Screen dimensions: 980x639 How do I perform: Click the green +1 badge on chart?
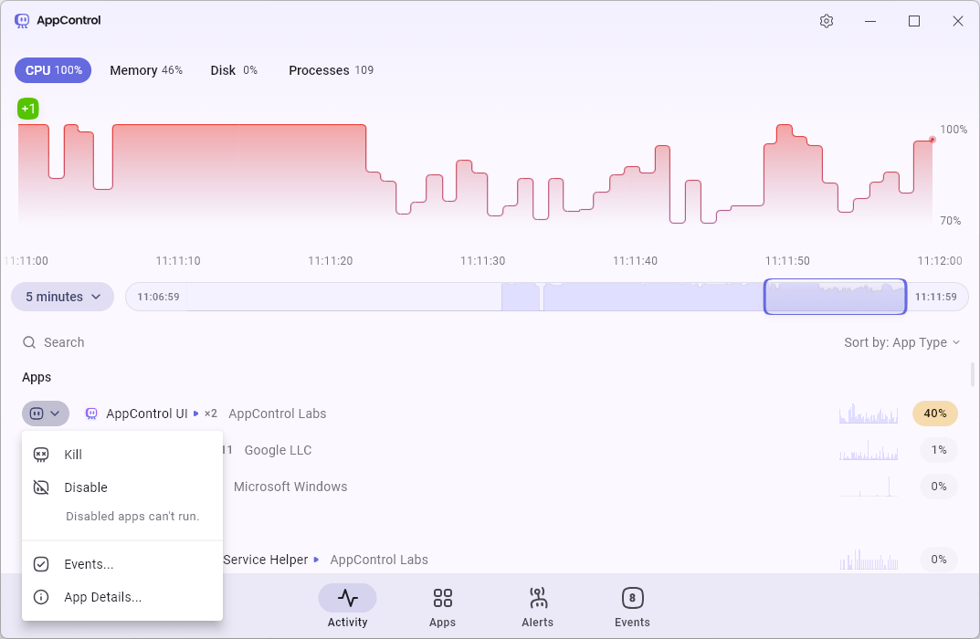pyautogui.click(x=28, y=110)
